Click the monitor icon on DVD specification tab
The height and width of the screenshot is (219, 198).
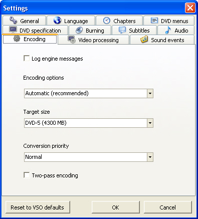pyautogui.click(x=13, y=30)
